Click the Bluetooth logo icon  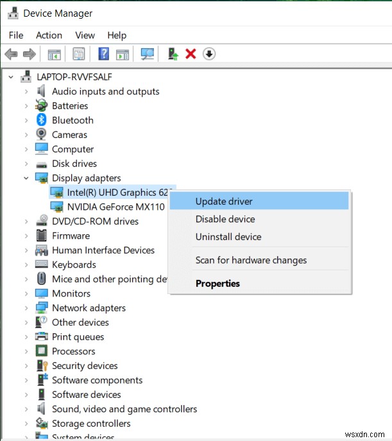coord(41,120)
